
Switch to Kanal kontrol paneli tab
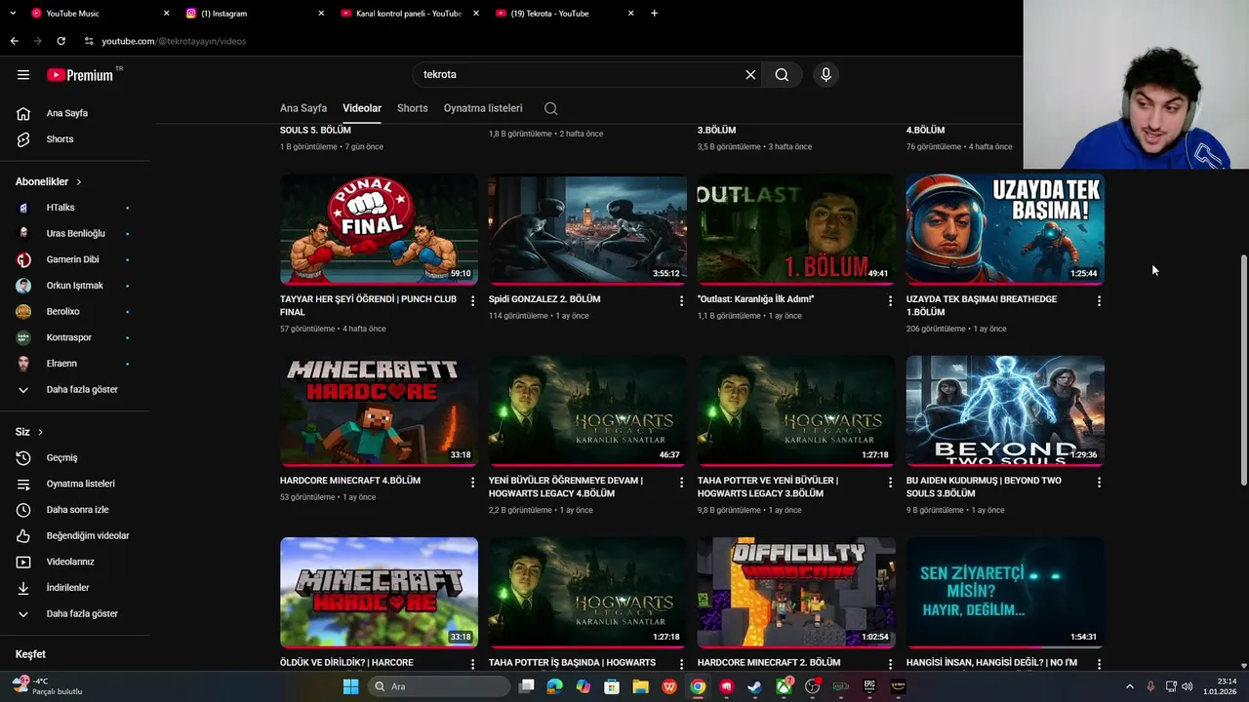pos(408,14)
